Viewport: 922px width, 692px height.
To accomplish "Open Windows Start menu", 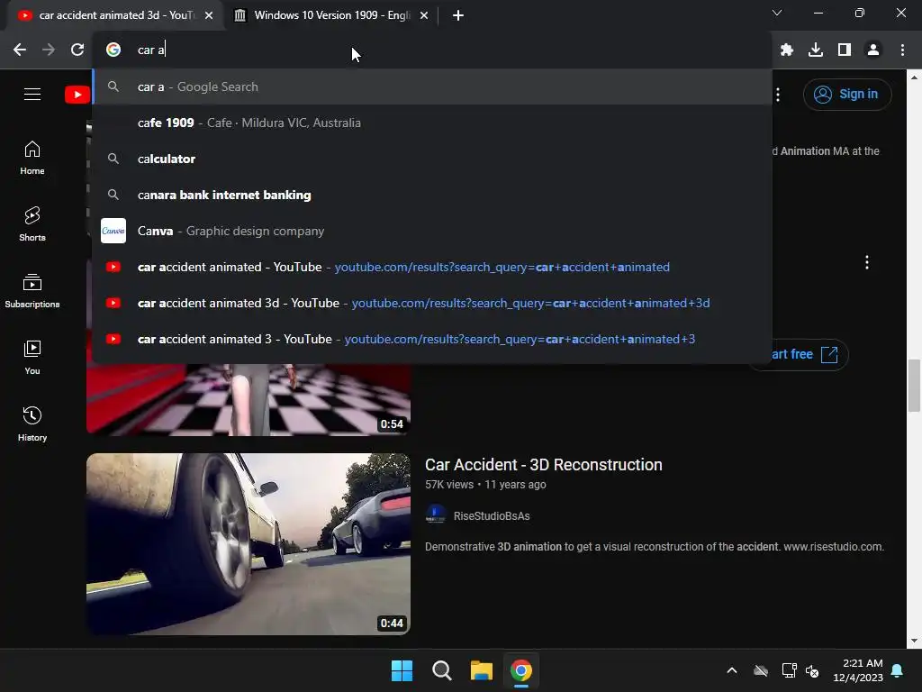I will 402,670.
